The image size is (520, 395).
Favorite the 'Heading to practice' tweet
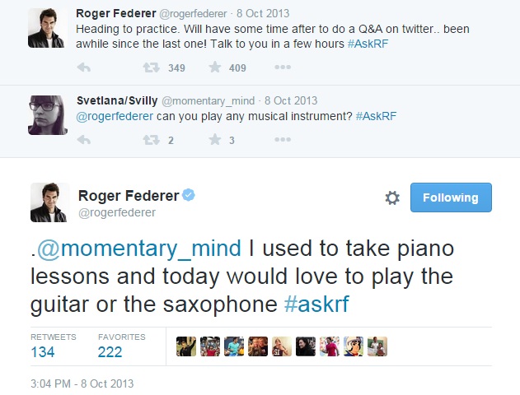(x=215, y=67)
